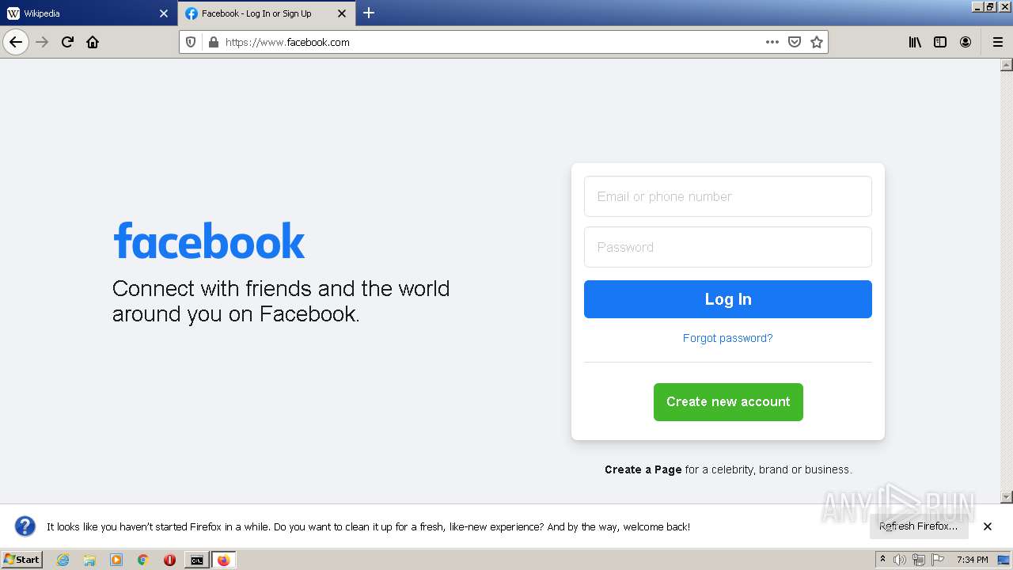Open the Firefox hamburger menu

click(x=998, y=42)
